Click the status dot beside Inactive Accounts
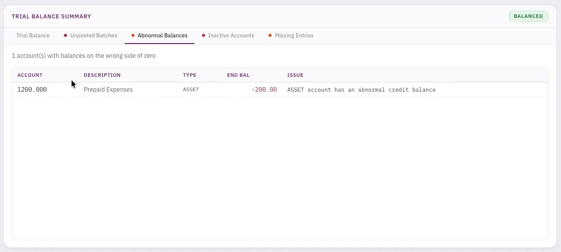This screenshot has width=561, height=252. click(204, 36)
